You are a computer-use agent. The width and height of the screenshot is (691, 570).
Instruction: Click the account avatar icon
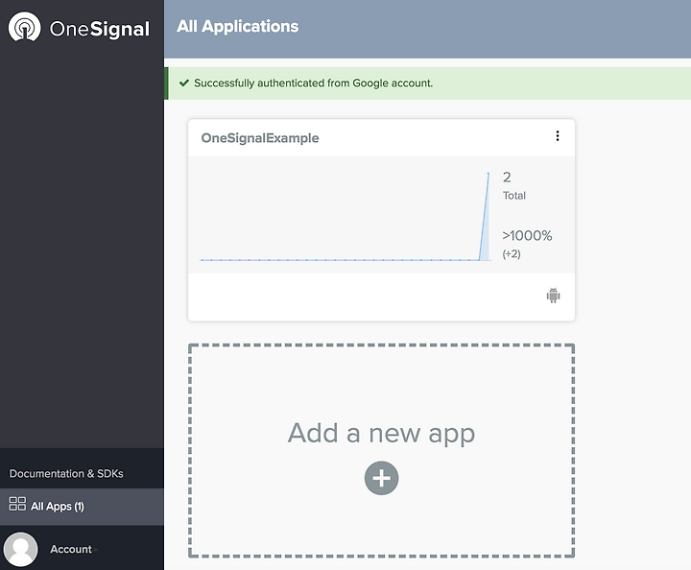[x=20, y=549]
